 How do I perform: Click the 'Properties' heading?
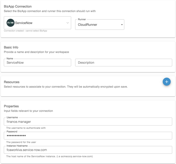[11, 106]
